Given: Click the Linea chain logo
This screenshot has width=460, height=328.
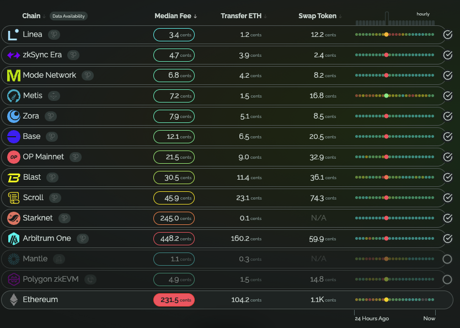Looking at the screenshot, I should tap(13, 35).
